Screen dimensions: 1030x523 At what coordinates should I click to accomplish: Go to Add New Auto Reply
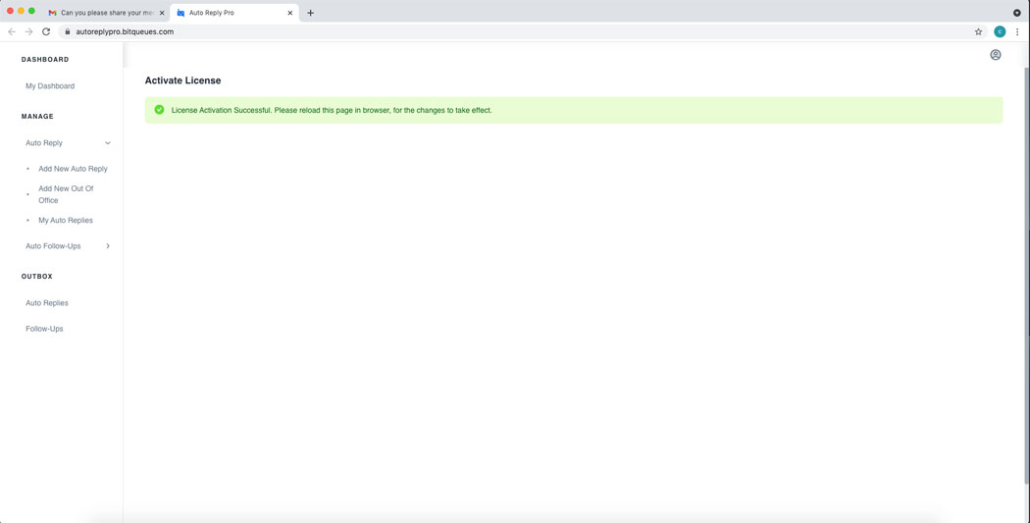(x=73, y=169)
